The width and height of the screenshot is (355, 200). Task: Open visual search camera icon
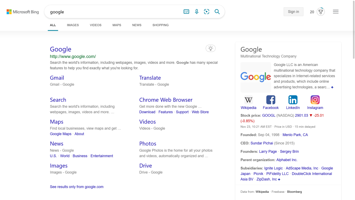(x=206, y=12)
